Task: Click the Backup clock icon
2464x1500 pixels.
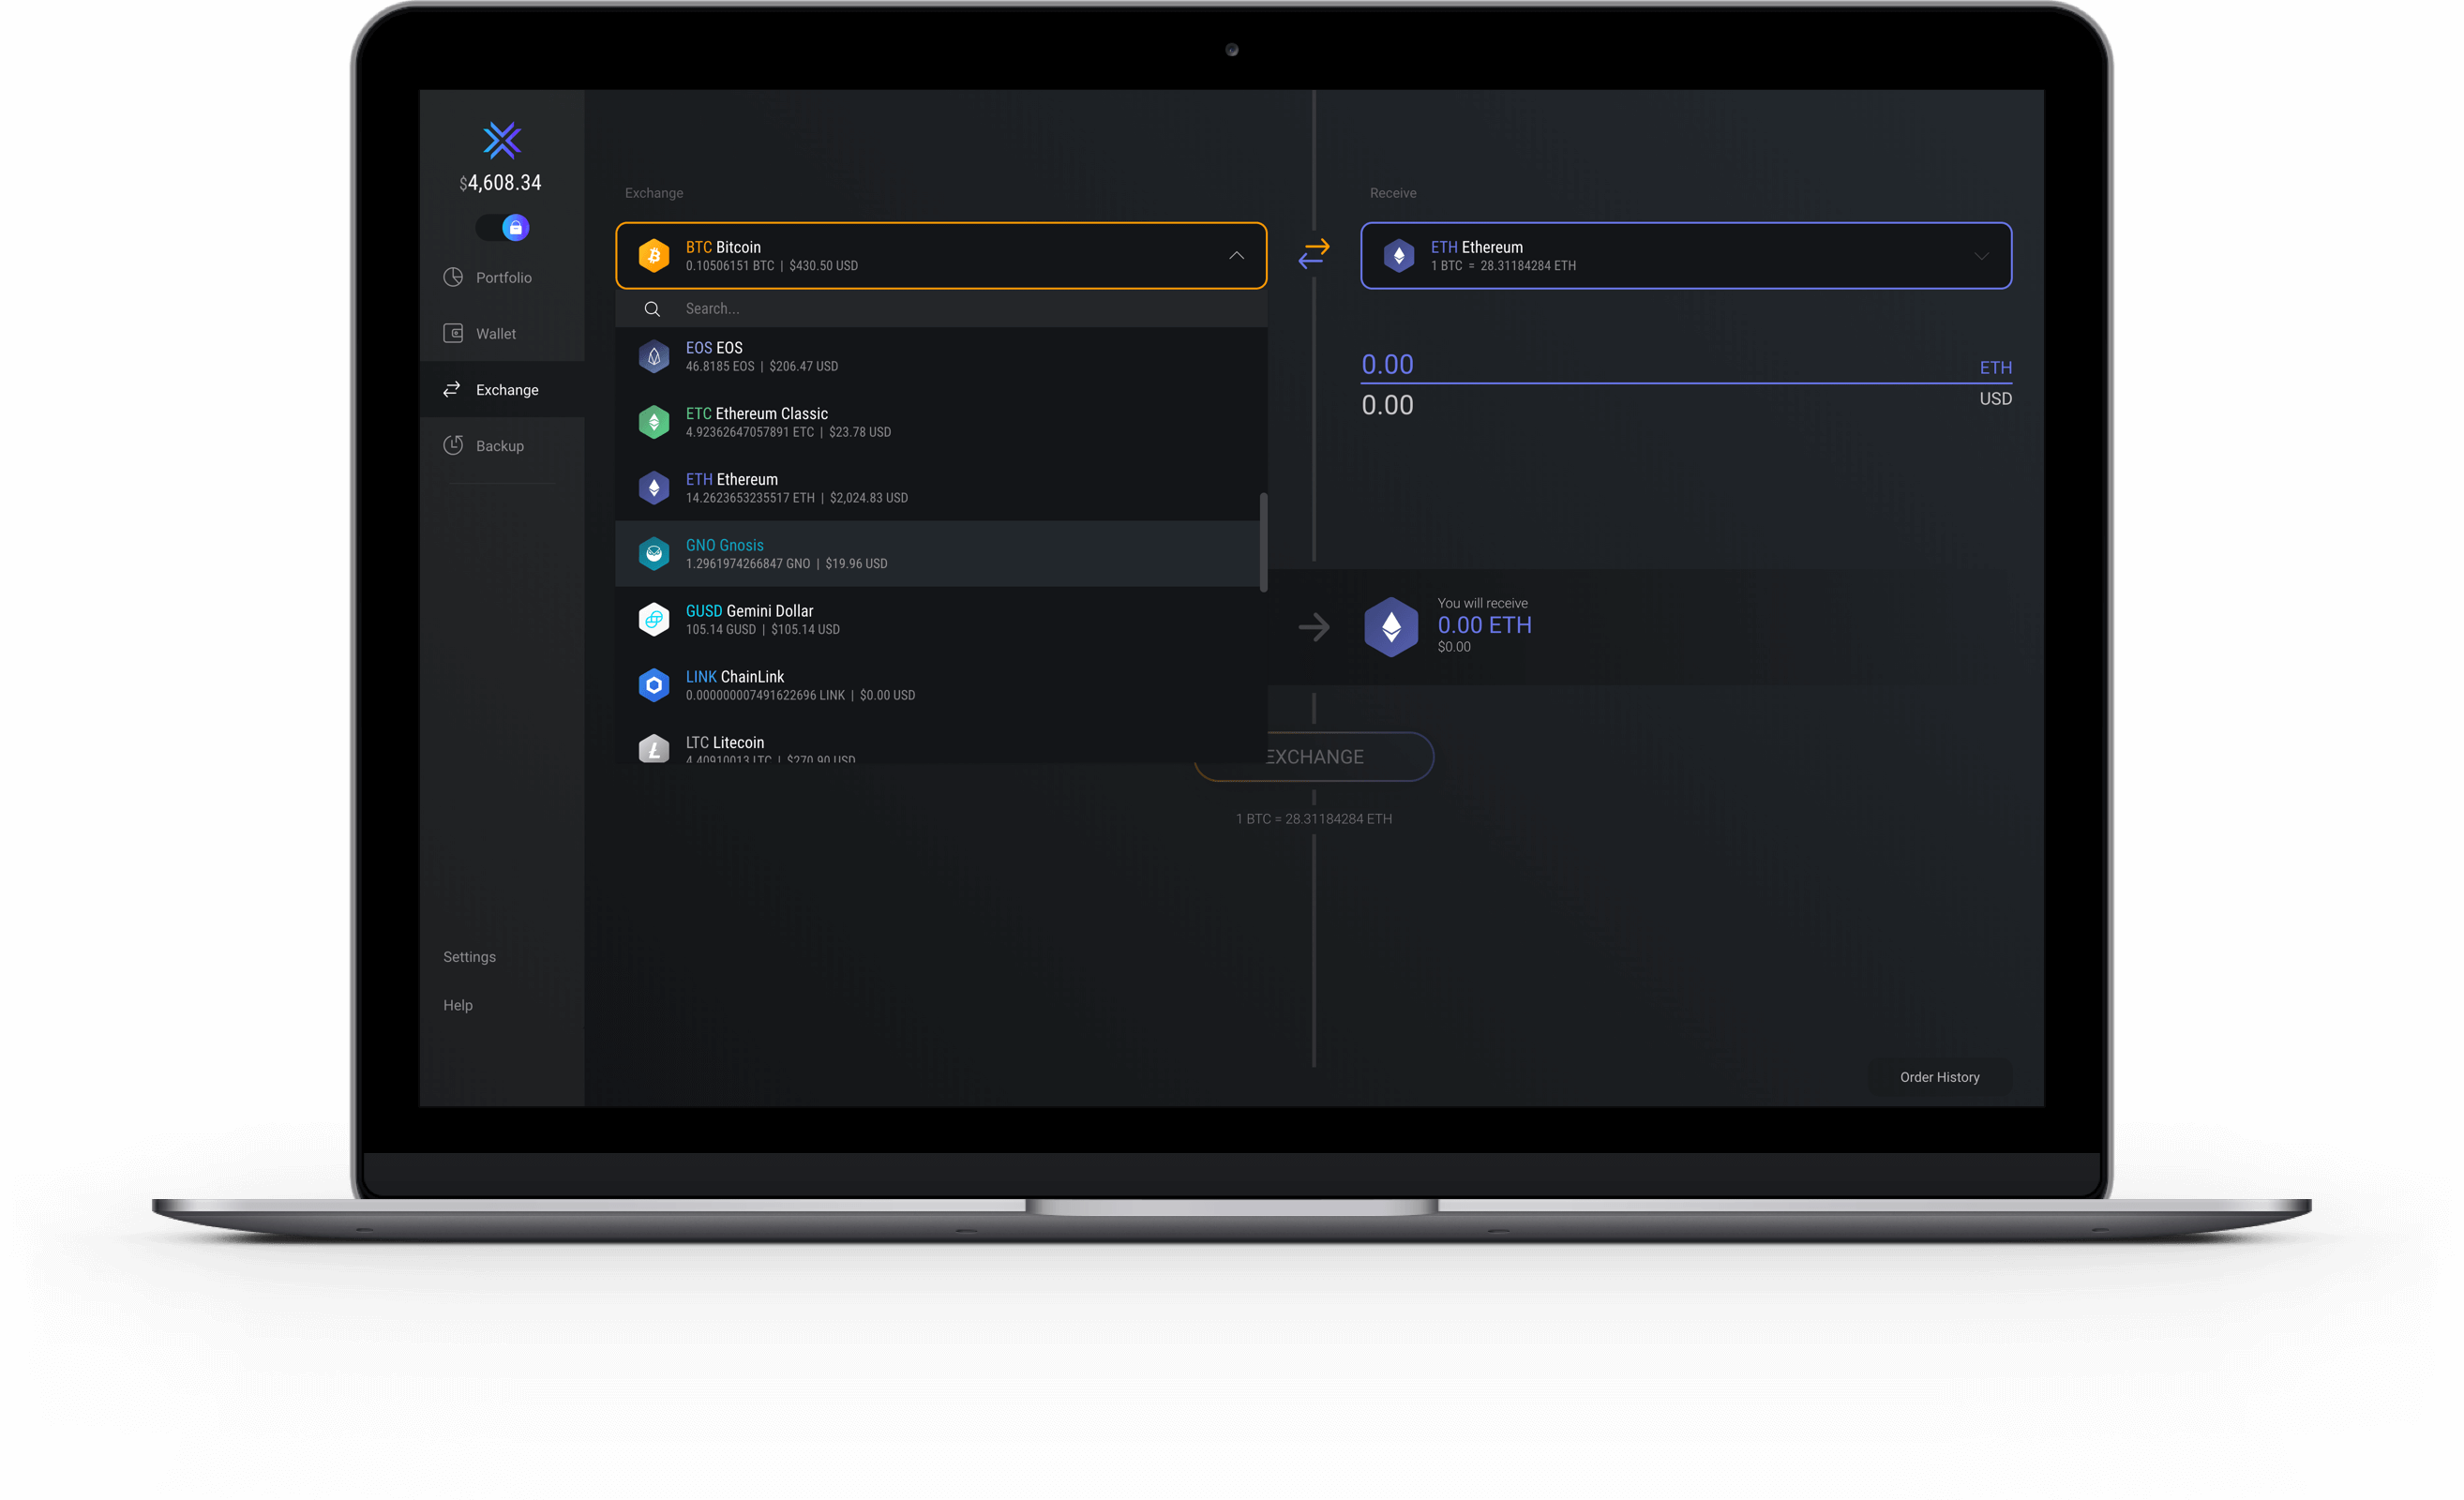Action: [453, 445]
